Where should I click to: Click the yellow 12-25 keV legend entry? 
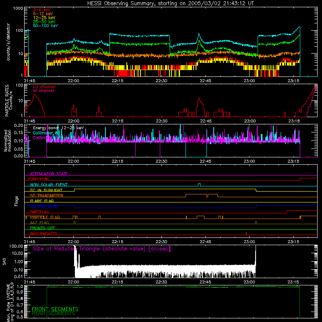[x=44, y=18]
